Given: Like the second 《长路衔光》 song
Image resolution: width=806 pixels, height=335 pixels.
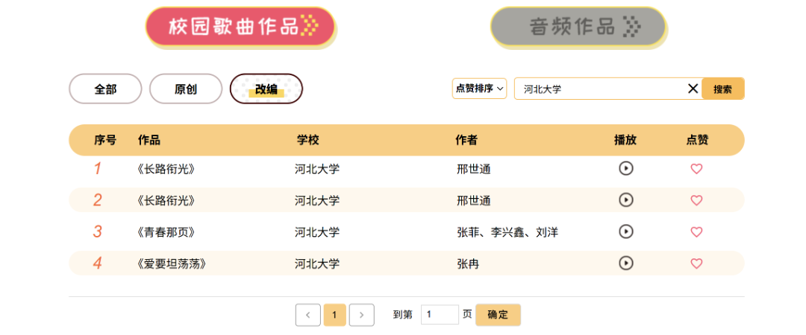Looking at the screenshot, I should click(x=696, y=200).
